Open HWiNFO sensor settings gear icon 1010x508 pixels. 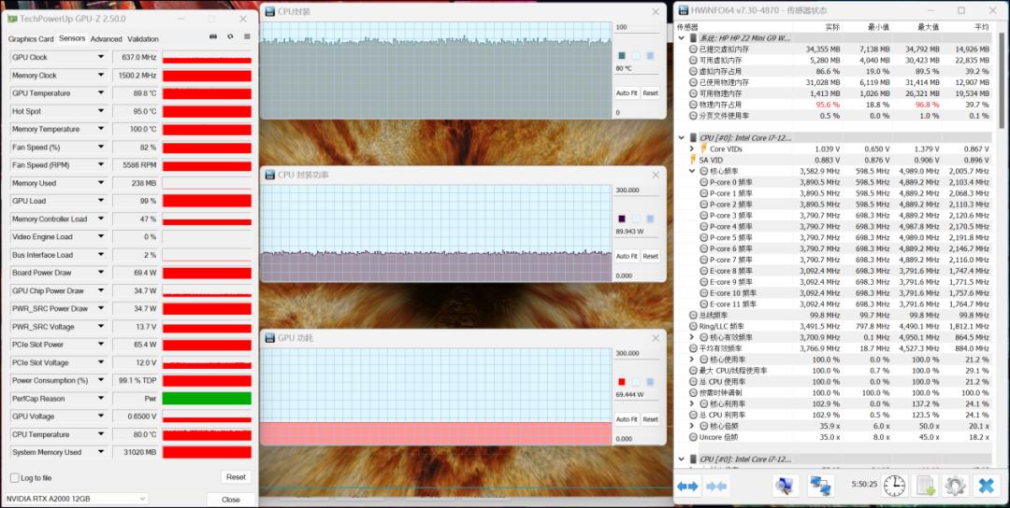(955, 486)
